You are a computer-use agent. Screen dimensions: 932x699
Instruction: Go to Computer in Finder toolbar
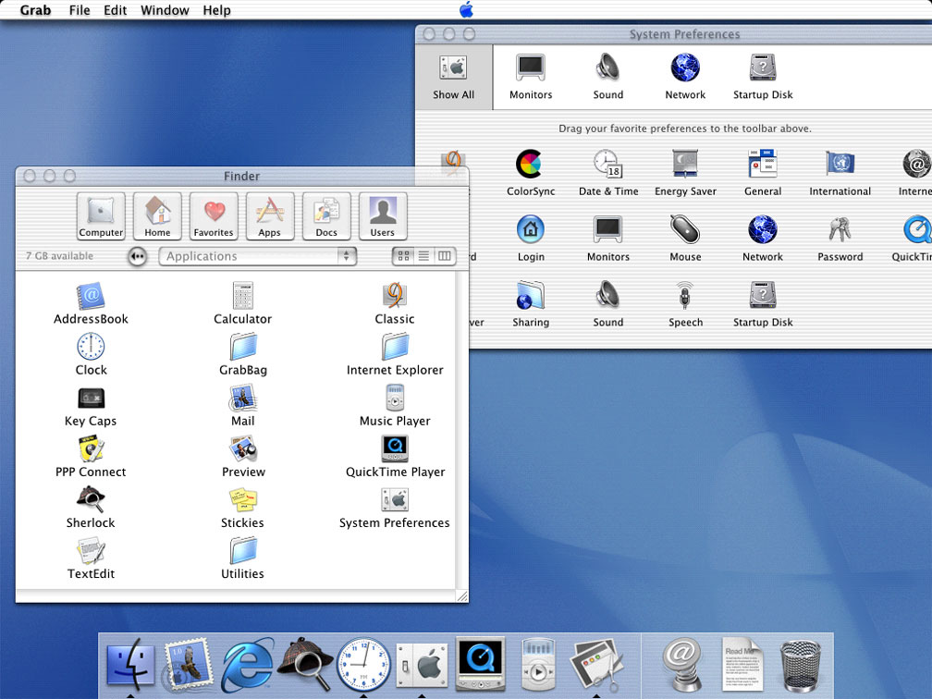tap(101, 215)
